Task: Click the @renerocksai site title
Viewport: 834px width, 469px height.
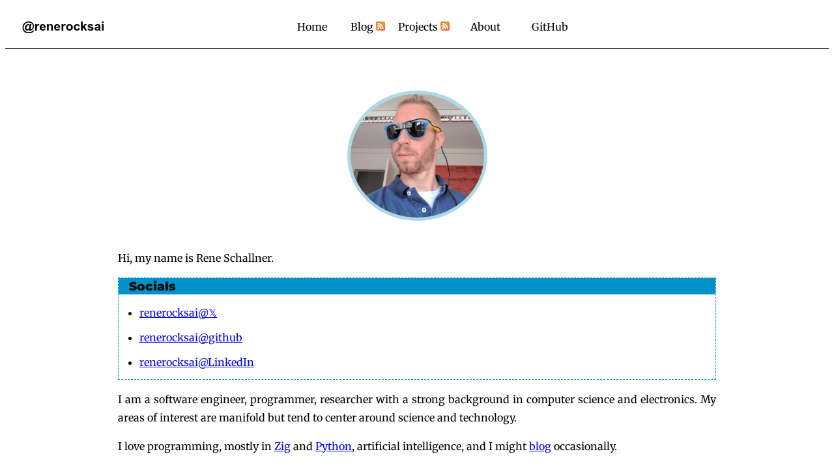Action: click(63, 27)
